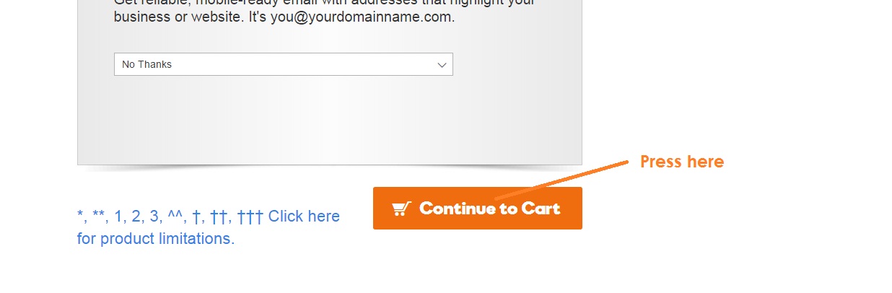Click "for product limitations." second link line
The height and width of the screenshot is (293, 892).
(x=156, y=238)
